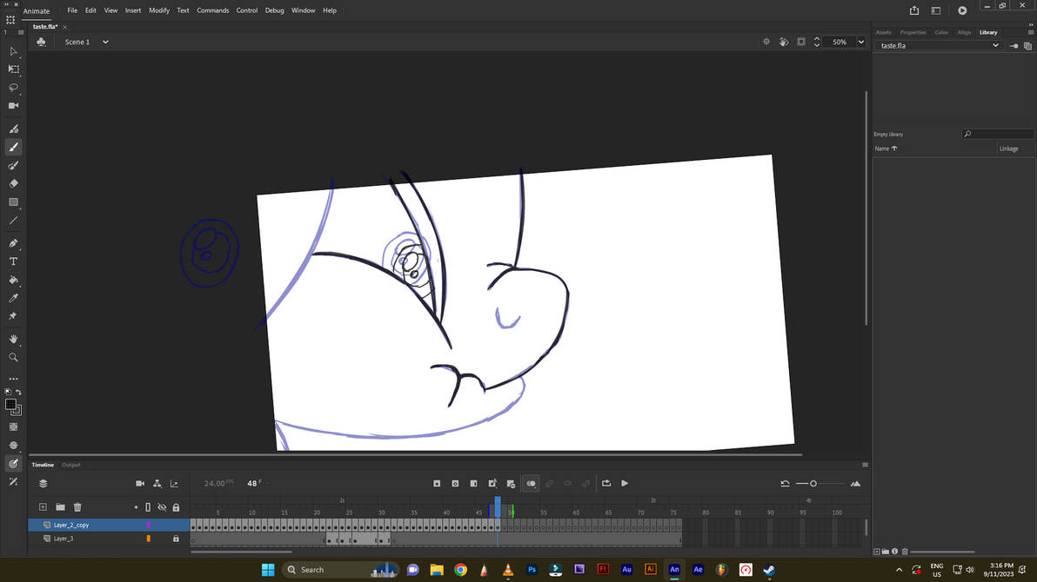Click the Linkage column header
1037x582 pixels.
tap(1008, 149)
